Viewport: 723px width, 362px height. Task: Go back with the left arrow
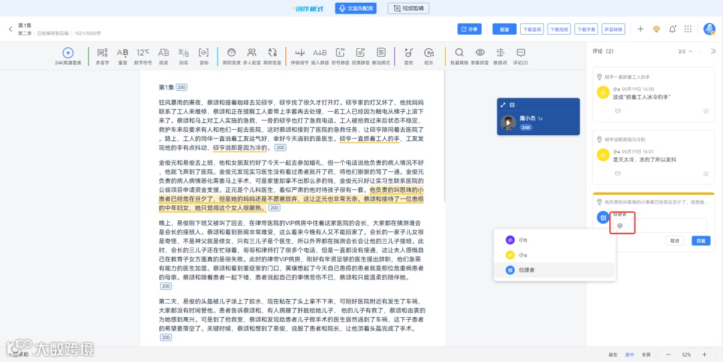[11, 29]
